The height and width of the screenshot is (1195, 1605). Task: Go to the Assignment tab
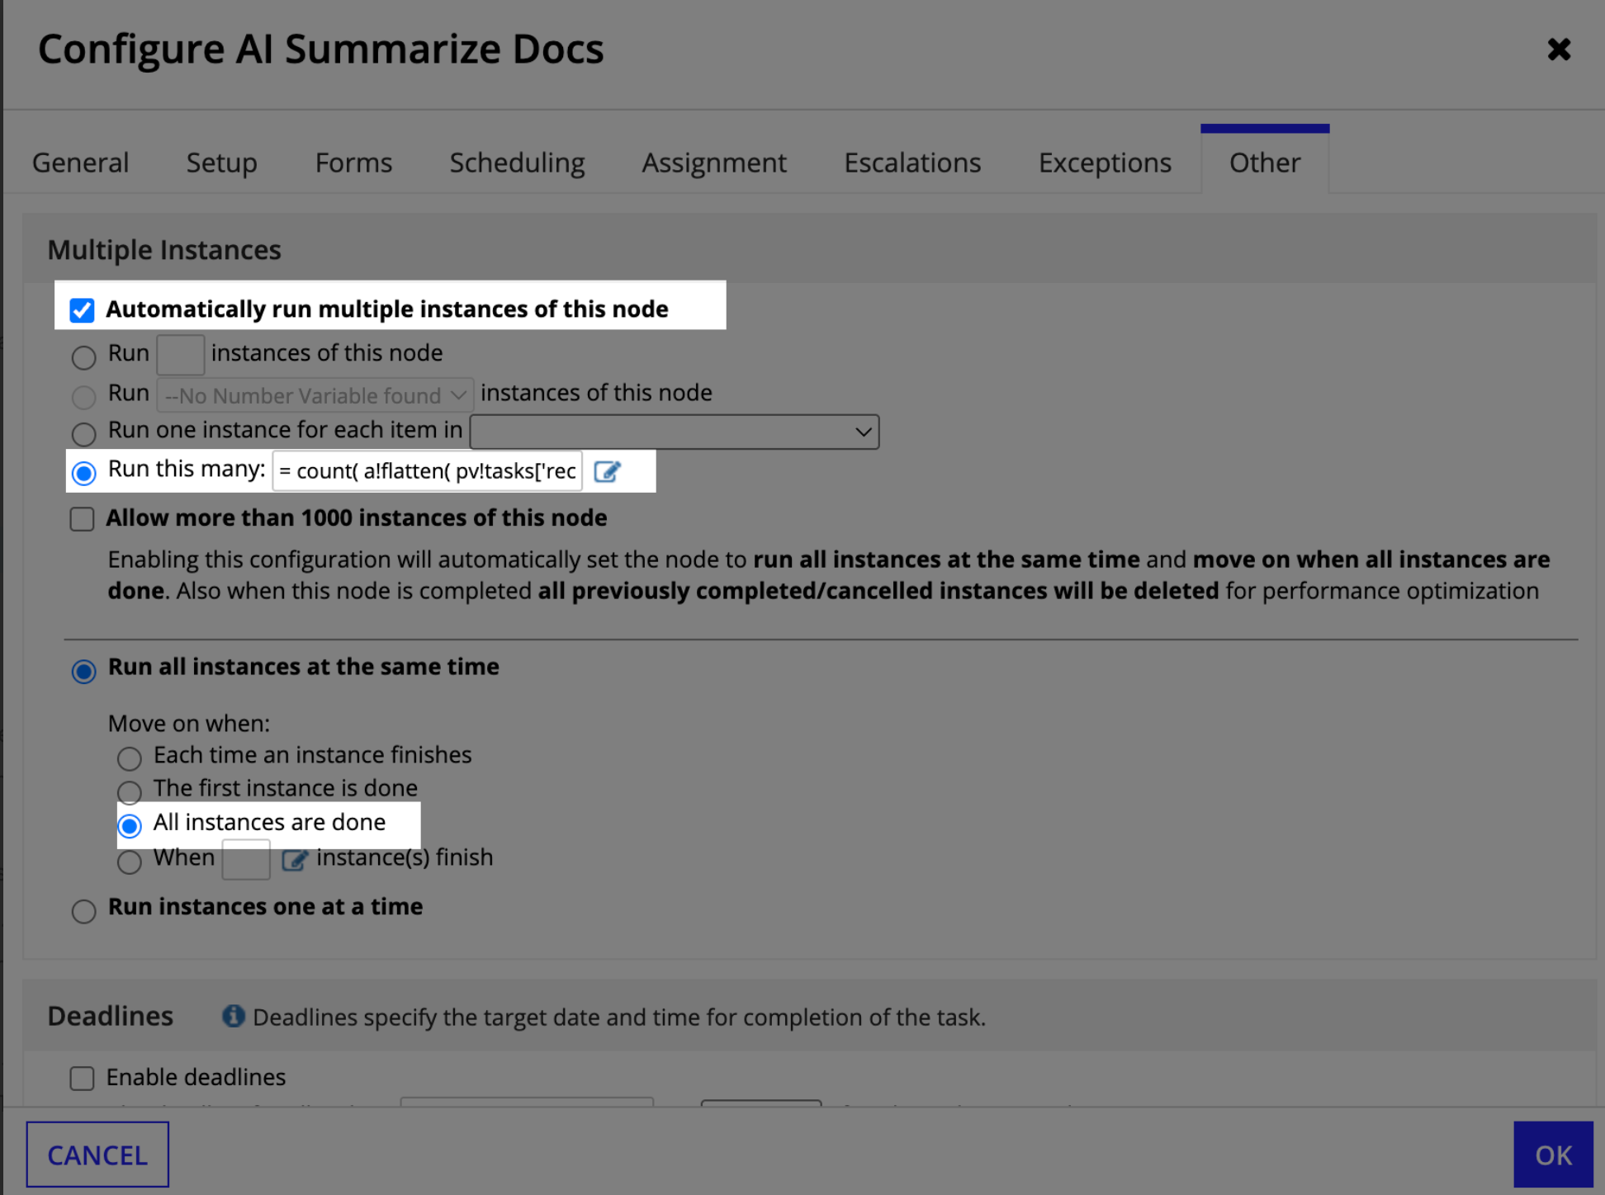[714, 163]
